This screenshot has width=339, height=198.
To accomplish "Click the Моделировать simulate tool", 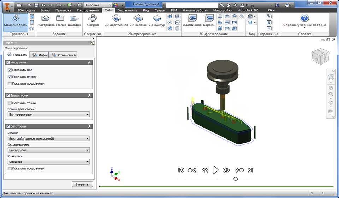I will pyautogui.click(x=15, y=22).
